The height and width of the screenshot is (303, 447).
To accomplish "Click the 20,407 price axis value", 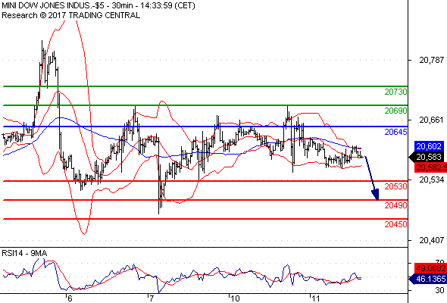I will 432,240.
